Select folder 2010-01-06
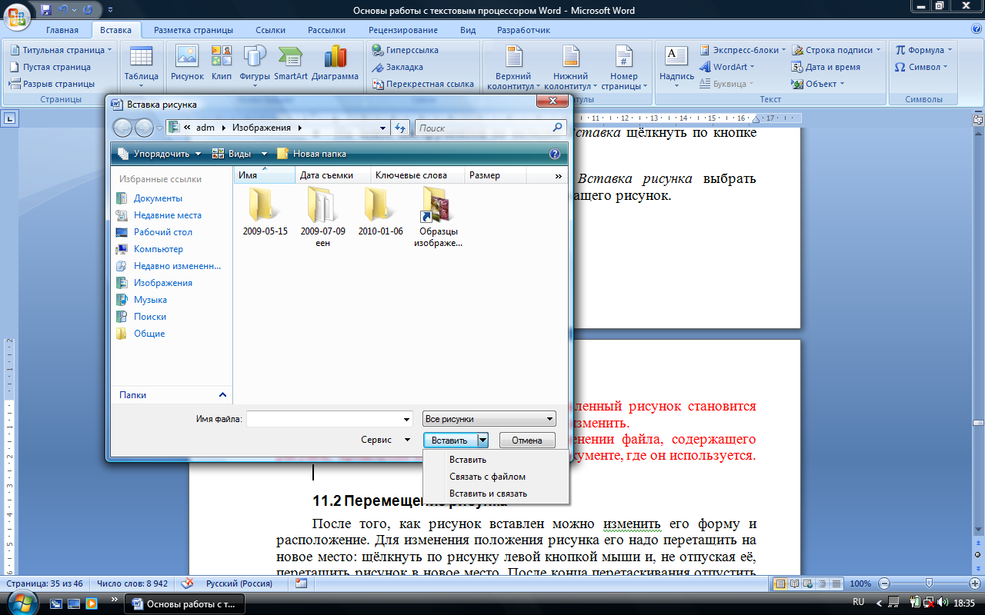Viewport: 985px width, 615px height. pyautogui.click(x=380, y=211)
